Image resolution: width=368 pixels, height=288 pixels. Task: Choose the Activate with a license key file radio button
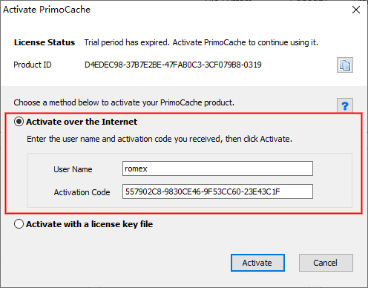click(19, 224)
